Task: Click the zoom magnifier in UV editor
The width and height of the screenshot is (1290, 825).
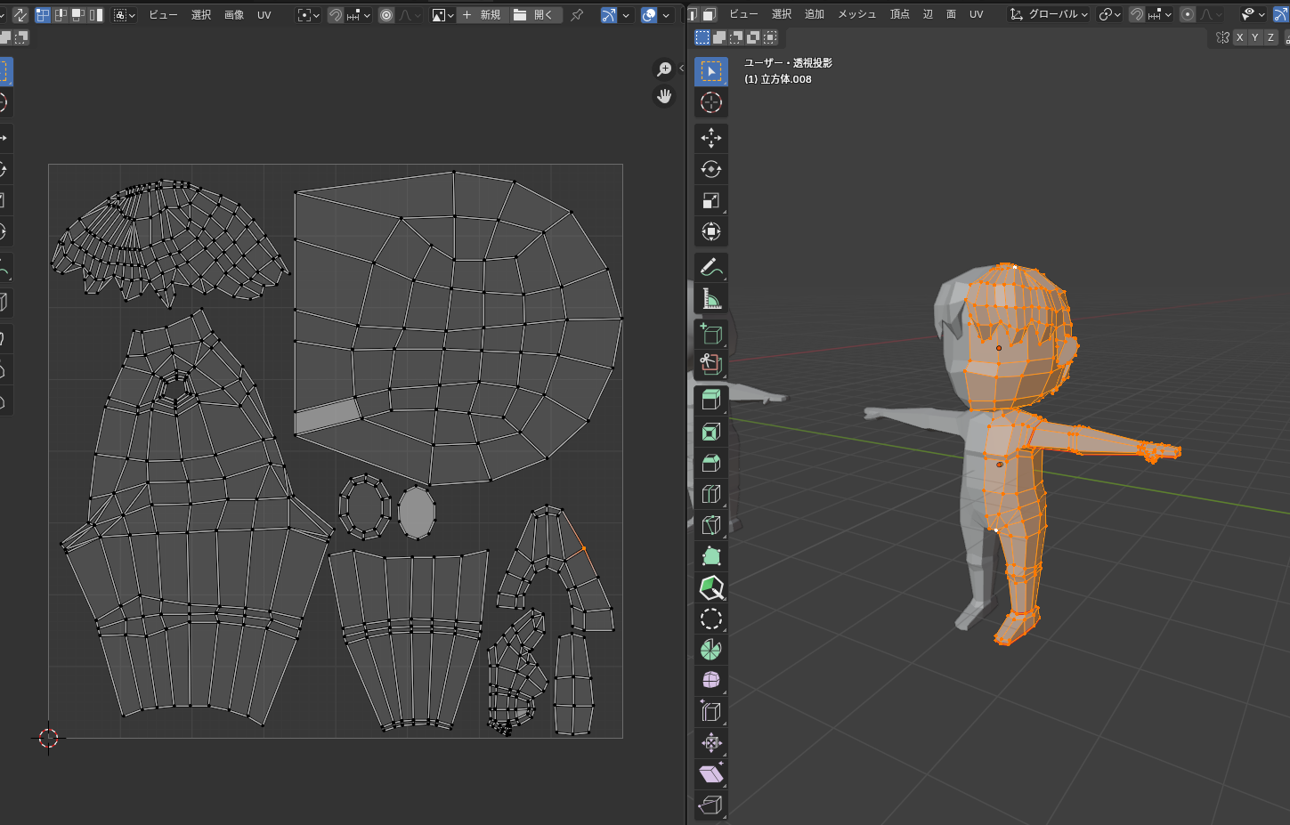Action: 664,69
